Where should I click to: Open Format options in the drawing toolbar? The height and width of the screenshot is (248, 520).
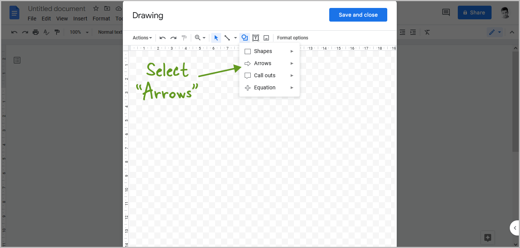click(x=292, y=37)
